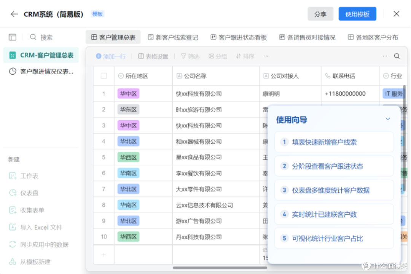Collapse the 使用向导 panel chevron
411x274 pixels.
tap(388, 119)
